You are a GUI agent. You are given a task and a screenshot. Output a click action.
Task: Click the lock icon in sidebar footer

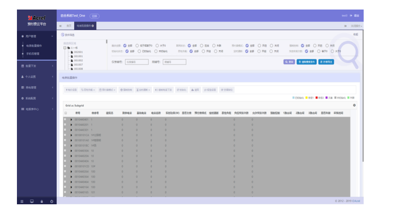tap(42, 202)
